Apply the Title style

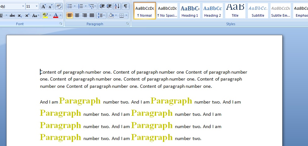pyautogui.click(x=235, y=11)
